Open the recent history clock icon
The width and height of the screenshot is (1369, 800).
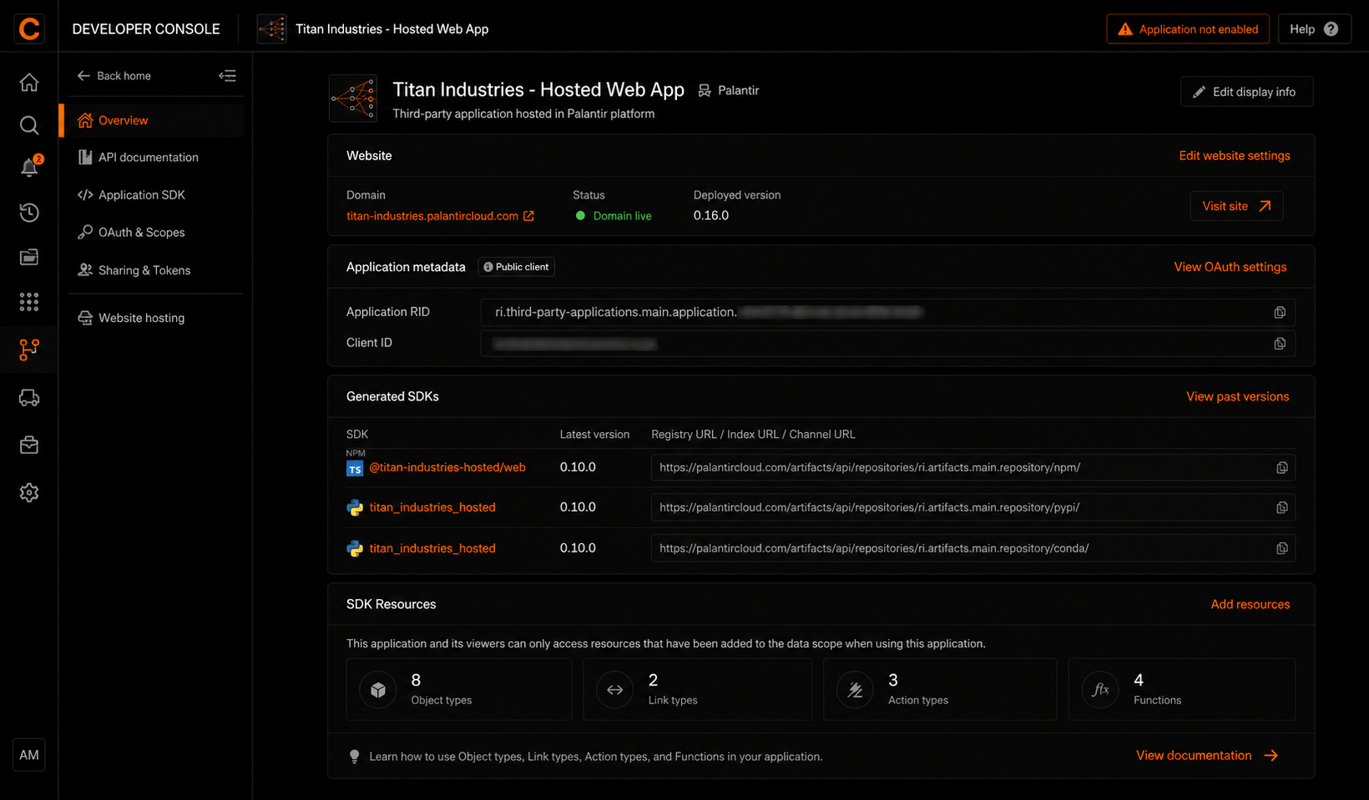29,213
